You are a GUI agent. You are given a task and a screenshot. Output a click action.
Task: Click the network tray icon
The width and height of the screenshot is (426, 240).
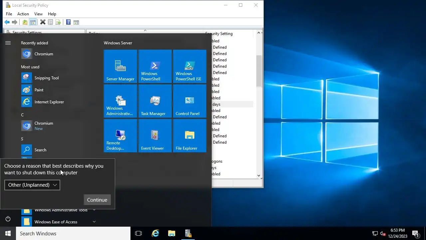[375, 233]
